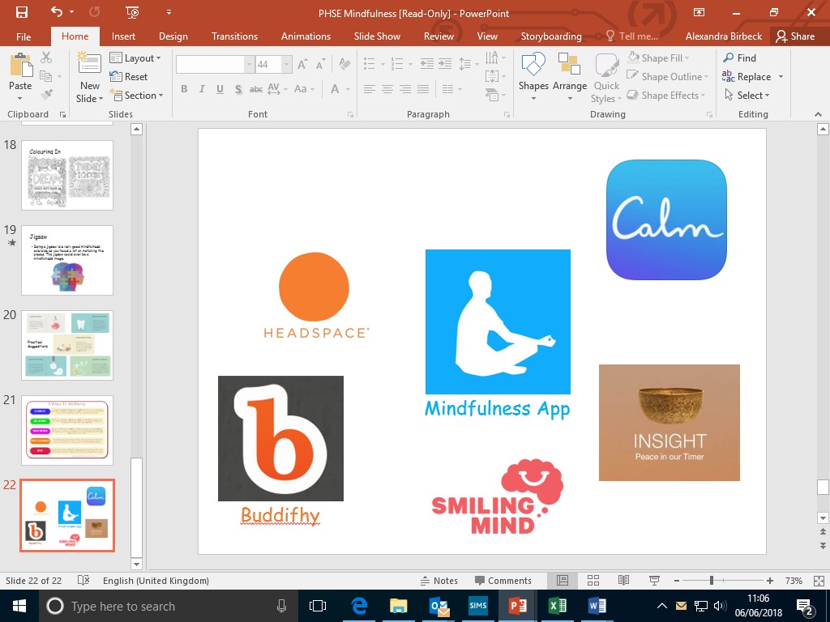Align text right

[405, 89]
